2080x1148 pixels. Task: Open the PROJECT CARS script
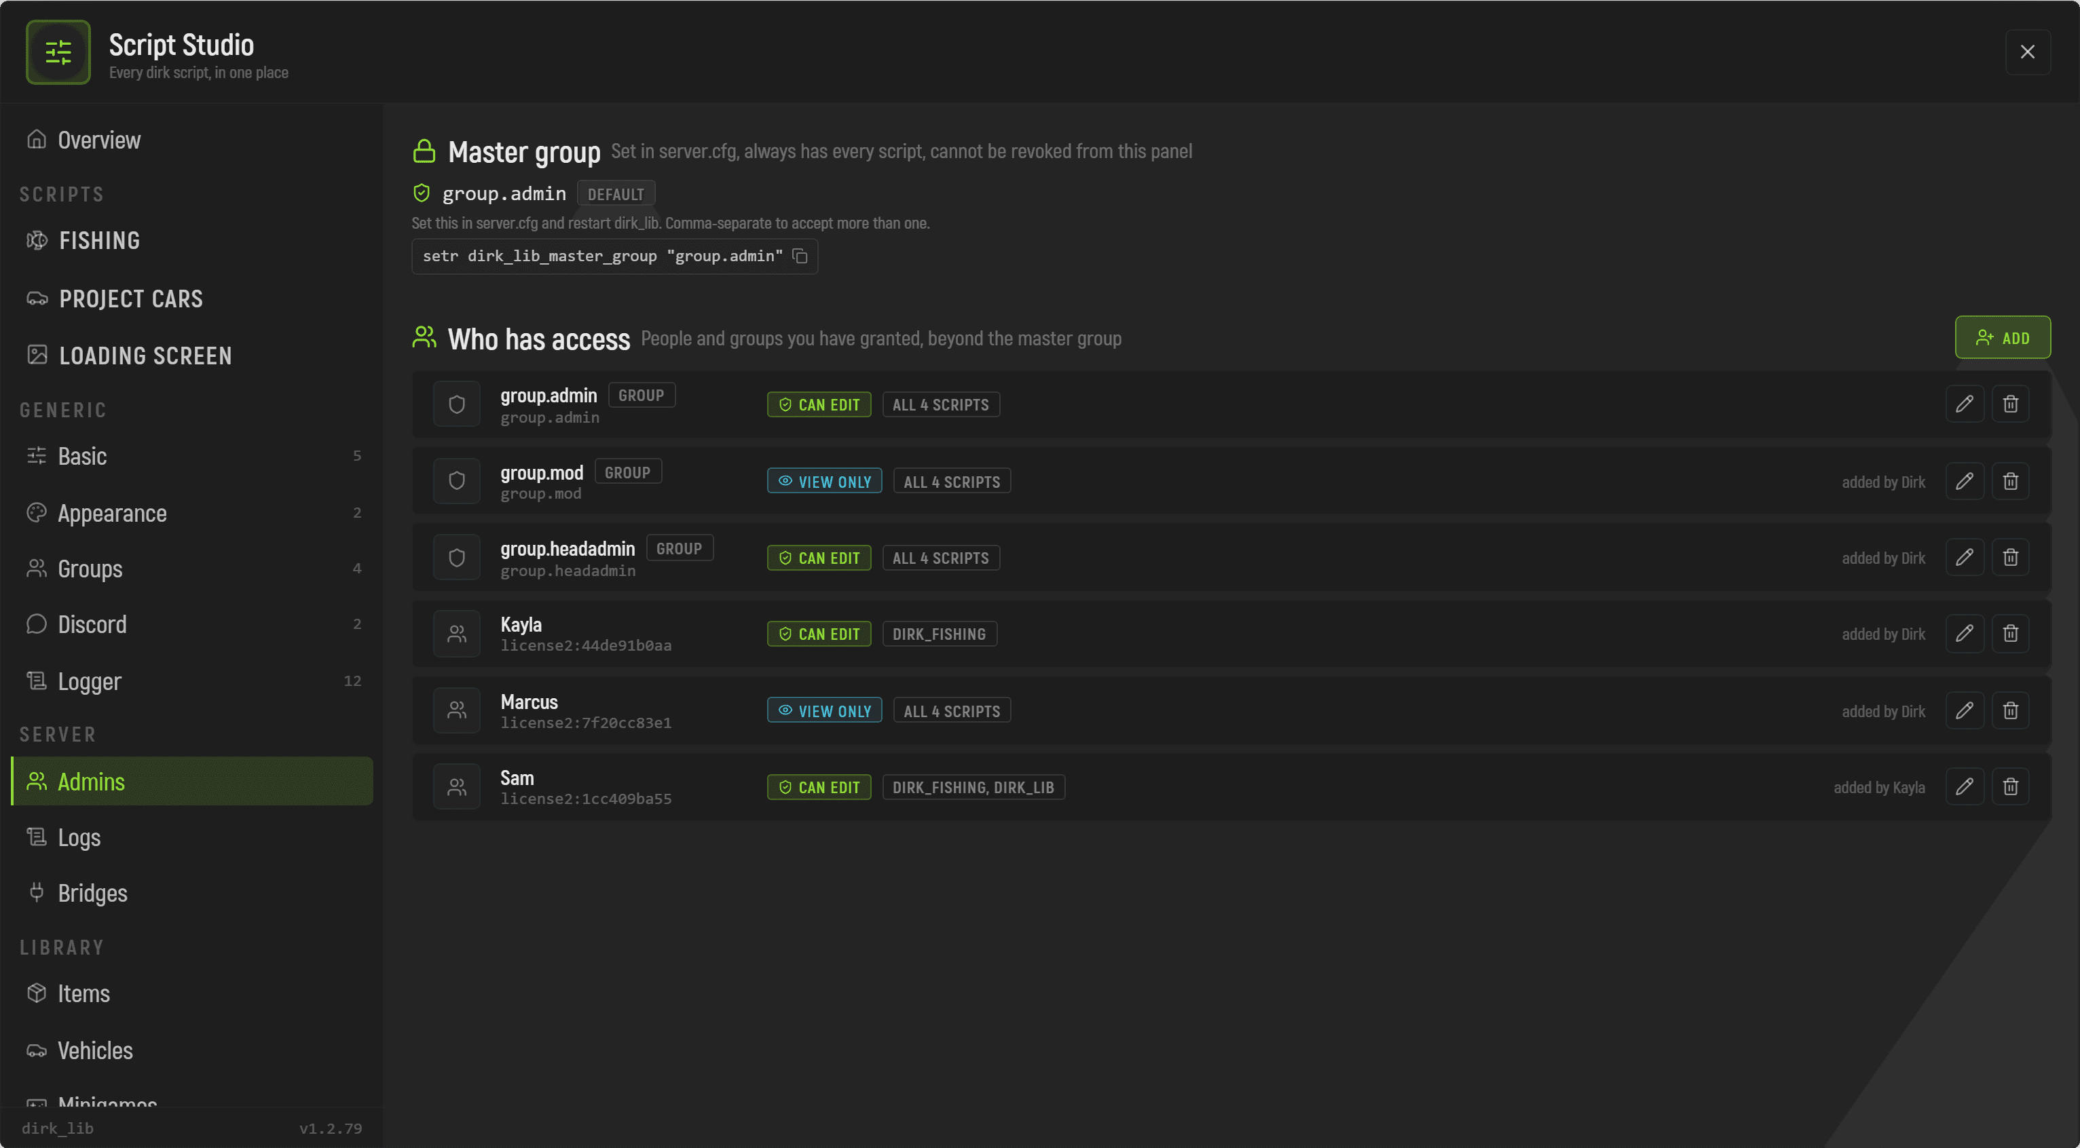pyautogui.click(x=191, y=299)
